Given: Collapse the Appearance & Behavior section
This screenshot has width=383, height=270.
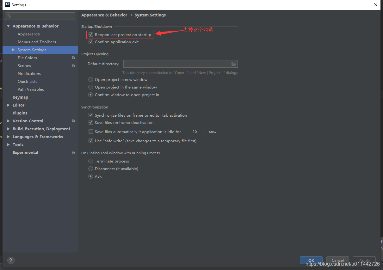Looking at the screenshot, I should (x=8, y=26).
